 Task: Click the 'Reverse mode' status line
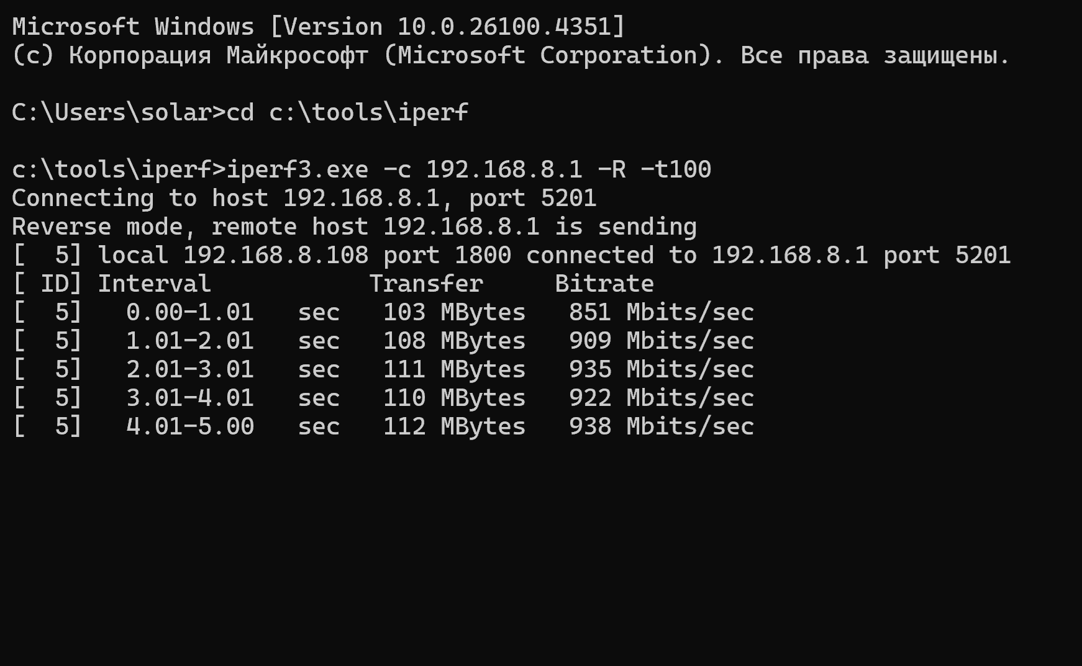[354, 227]
